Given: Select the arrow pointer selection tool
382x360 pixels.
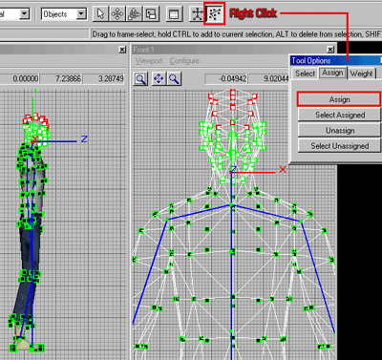Looking at the screenshot, I should 100,14.
